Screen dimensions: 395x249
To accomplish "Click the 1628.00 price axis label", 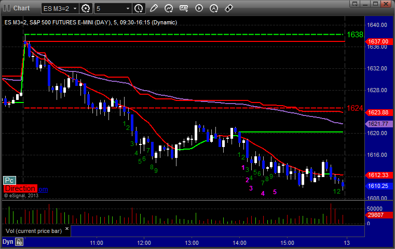I will point(377,90).
